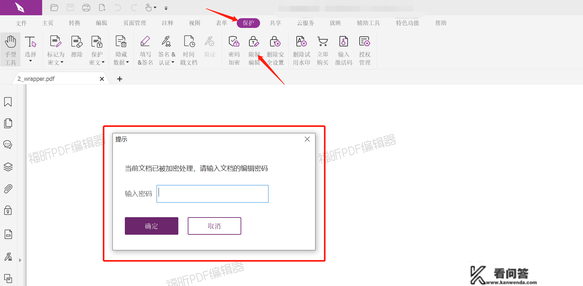
Task: Expand the Select (选择) tool dropdown arrow
Action: tap(30, 61)
